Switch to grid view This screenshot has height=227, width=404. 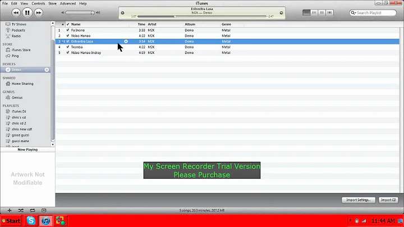click(322, 12)
